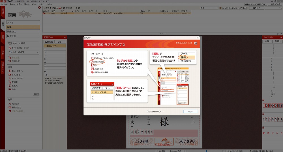Select 1. 基本レイアウト in pattern list

[55, 46]
